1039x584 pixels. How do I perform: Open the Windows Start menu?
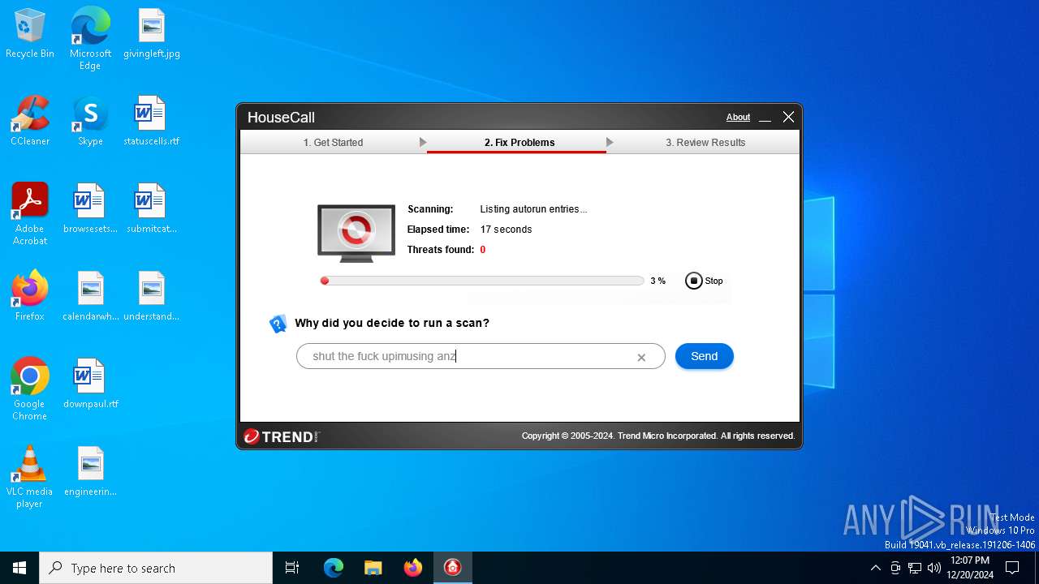pos(19,568)
